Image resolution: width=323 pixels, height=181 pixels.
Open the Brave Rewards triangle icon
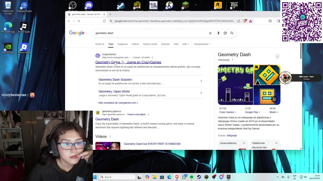251,21
